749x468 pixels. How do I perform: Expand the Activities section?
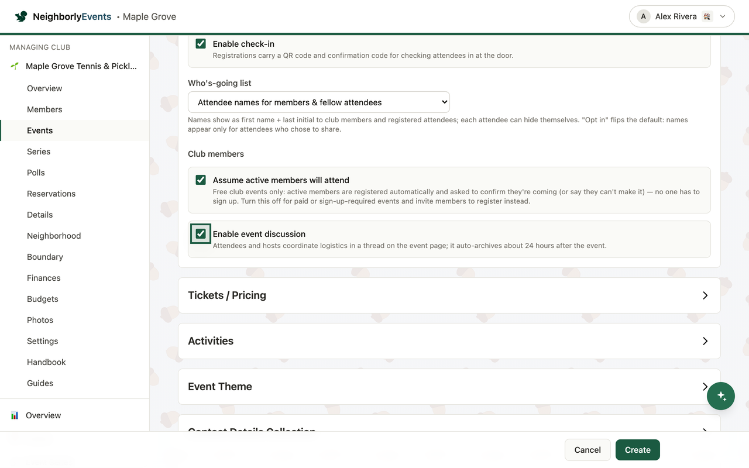[x=449, y=341]
